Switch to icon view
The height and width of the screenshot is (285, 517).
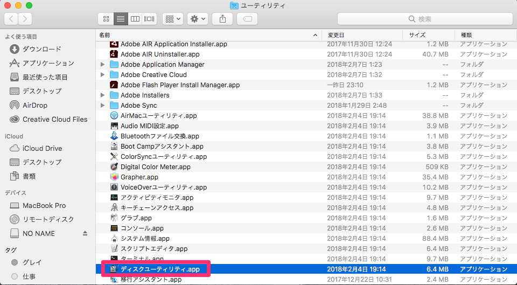coord(106,19)
